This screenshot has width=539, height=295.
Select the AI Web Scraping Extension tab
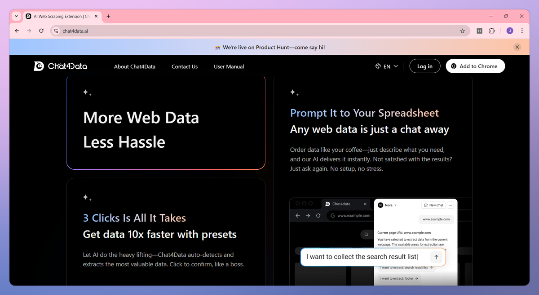click(x=62, y=16)
